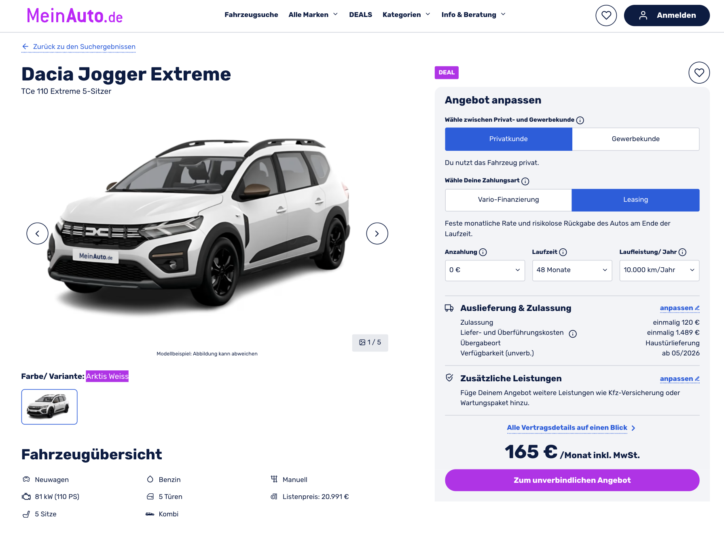
Task: Select the Arktis Weiss color thumbnail
Action: (49, 407)
